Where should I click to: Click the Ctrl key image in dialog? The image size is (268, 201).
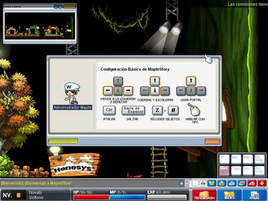click(x=109, y=110)
